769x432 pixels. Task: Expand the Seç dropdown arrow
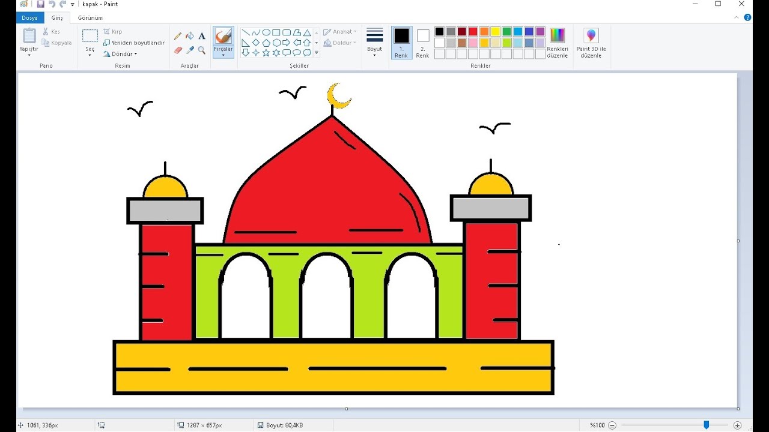point(90,55)
